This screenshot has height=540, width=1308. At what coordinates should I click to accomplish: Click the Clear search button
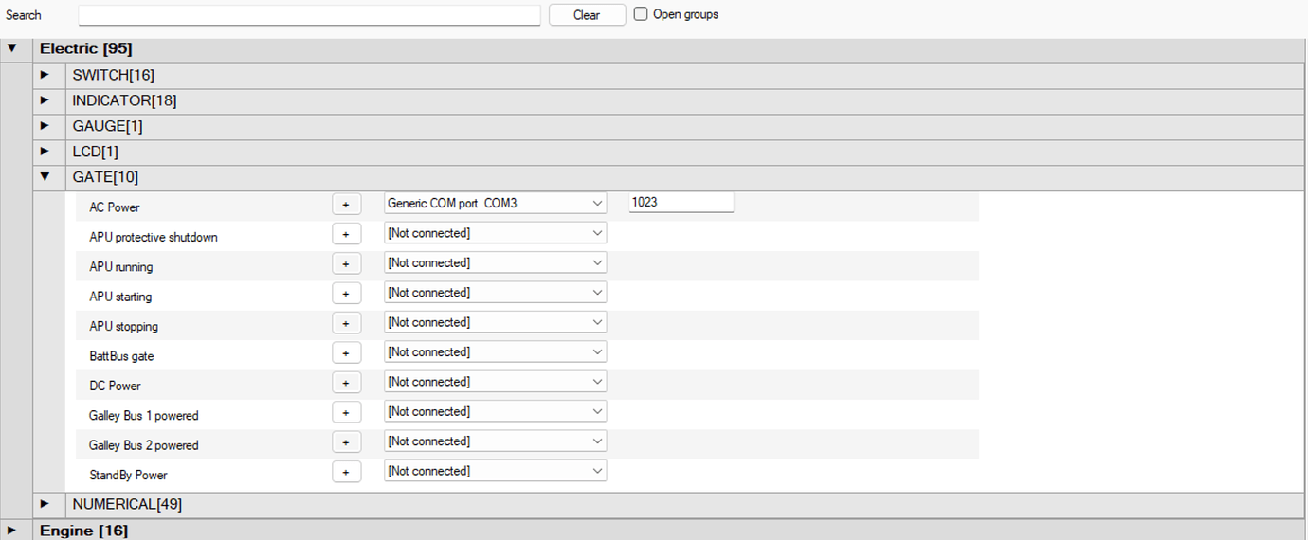click(587, 15)
